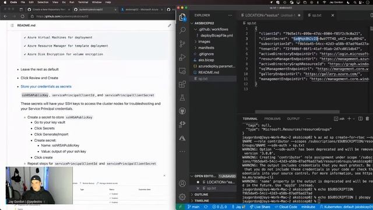Click minikube in the status bar
This screenshot has height=210, width=373.
tap(308, 206)
